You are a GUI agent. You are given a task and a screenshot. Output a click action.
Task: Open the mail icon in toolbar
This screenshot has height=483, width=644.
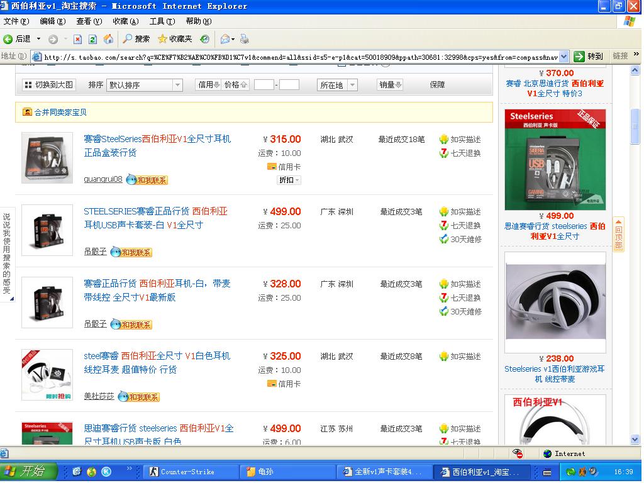[225, 39]
